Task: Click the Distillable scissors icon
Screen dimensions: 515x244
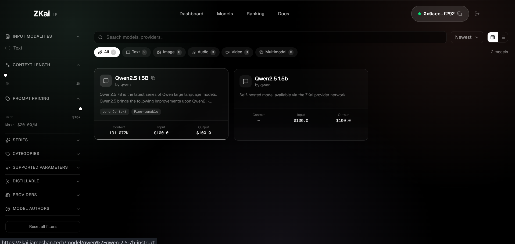Action: [x=8, y=181]
